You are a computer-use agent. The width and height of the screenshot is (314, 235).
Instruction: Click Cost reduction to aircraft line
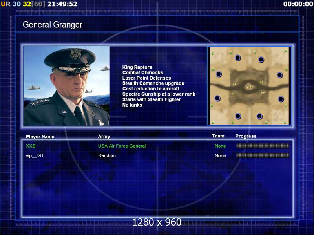151,89
